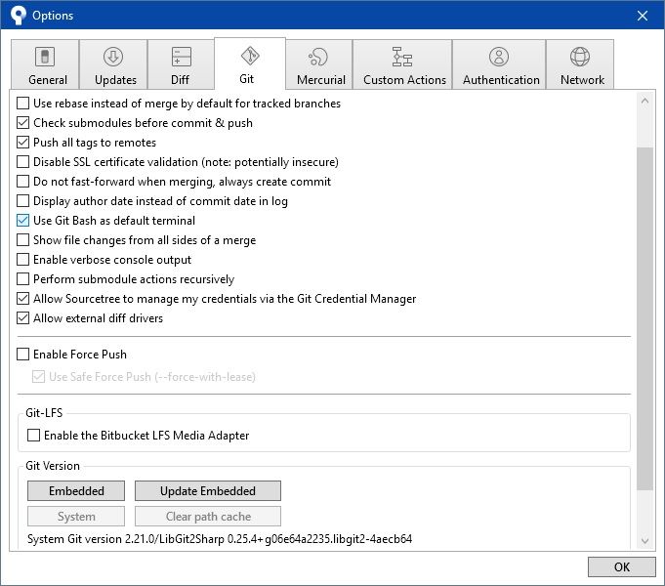
Task: Close the Options dialog window
Action: pos(643,16)
